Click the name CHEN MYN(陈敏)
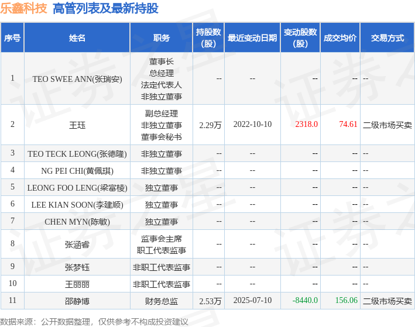 (77, 222)
